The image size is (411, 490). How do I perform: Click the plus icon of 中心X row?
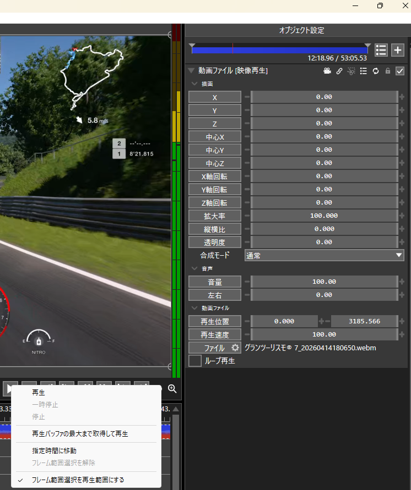pos(402,136)
